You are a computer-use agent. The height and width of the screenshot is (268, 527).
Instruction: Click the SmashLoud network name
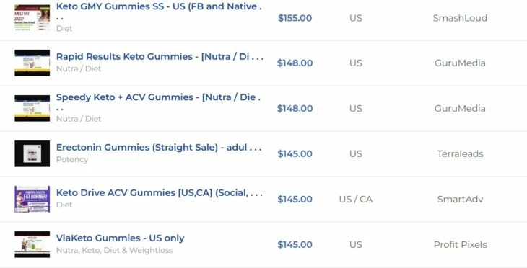pos(460,18)
